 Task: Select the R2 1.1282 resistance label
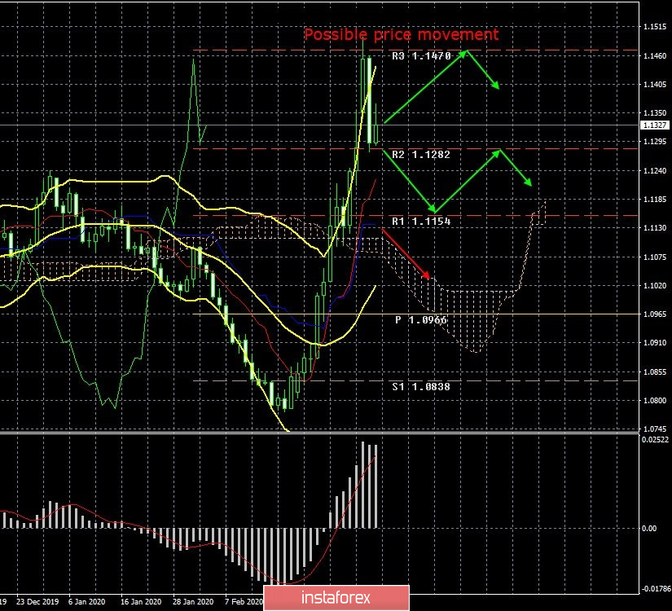pyautogui.click(x=421, y=154)
